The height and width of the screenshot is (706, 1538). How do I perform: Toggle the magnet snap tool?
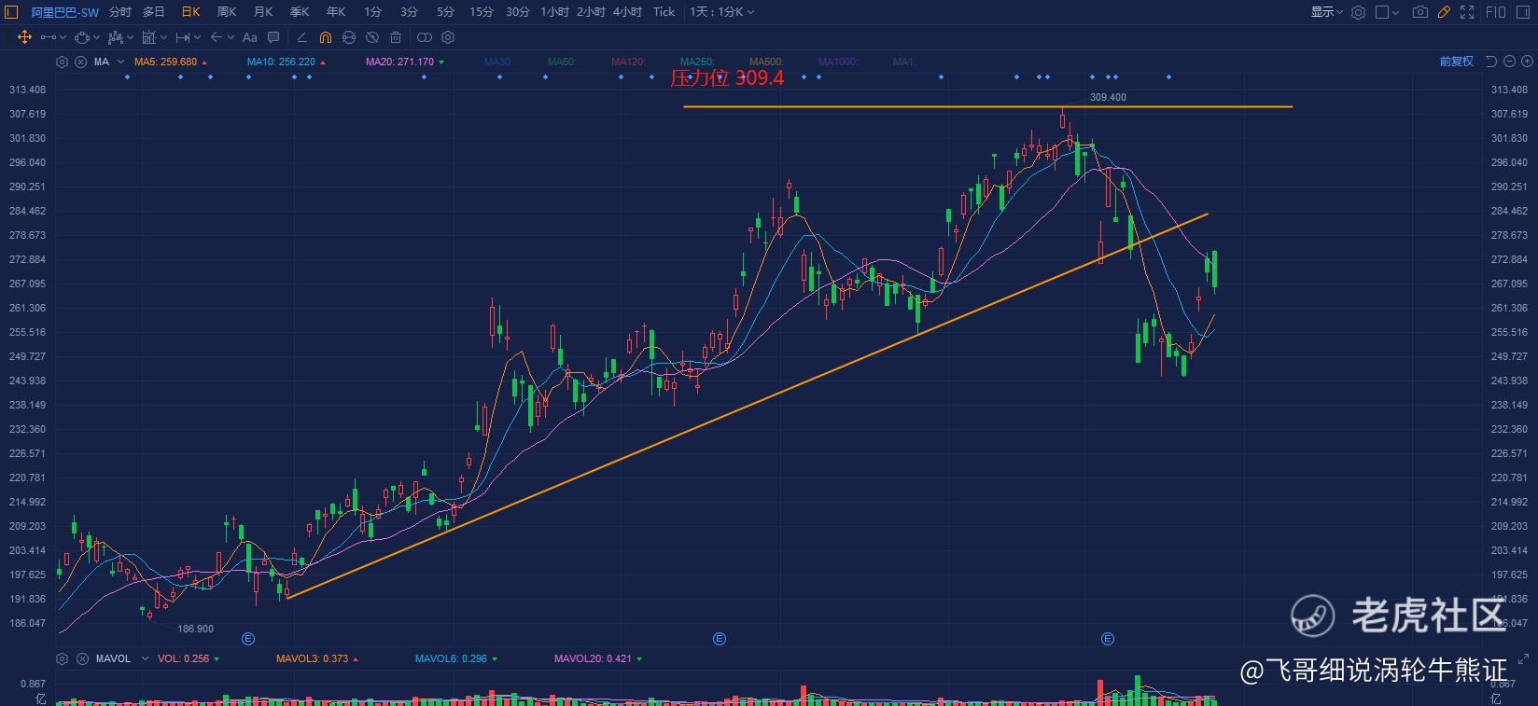point(325,37)
